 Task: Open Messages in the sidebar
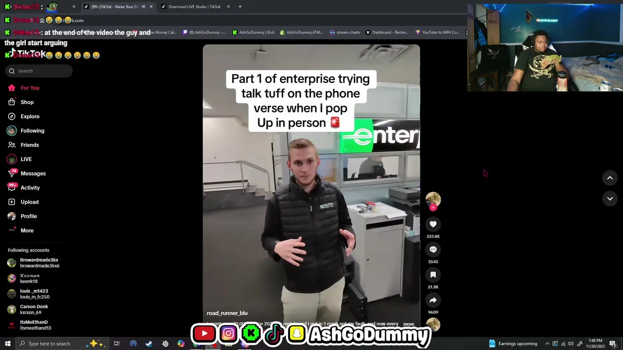pos(33,174)
